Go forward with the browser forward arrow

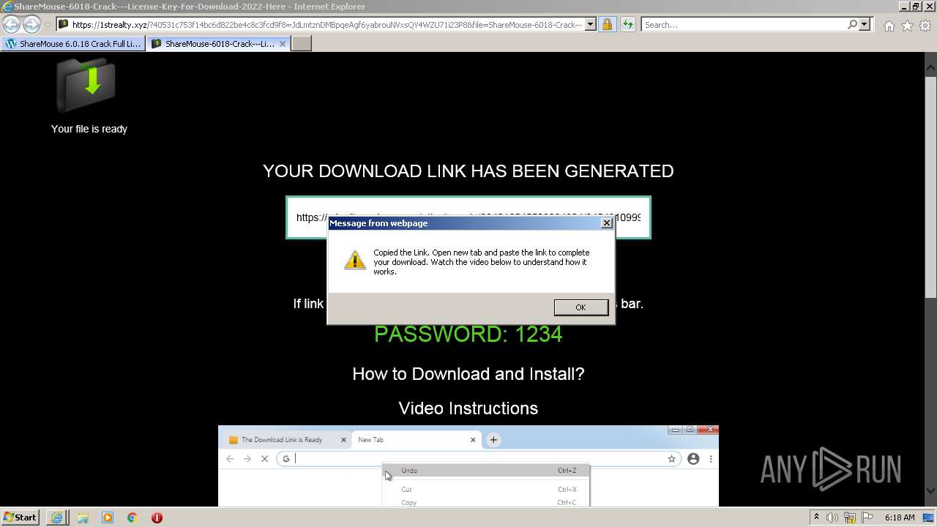31,24
